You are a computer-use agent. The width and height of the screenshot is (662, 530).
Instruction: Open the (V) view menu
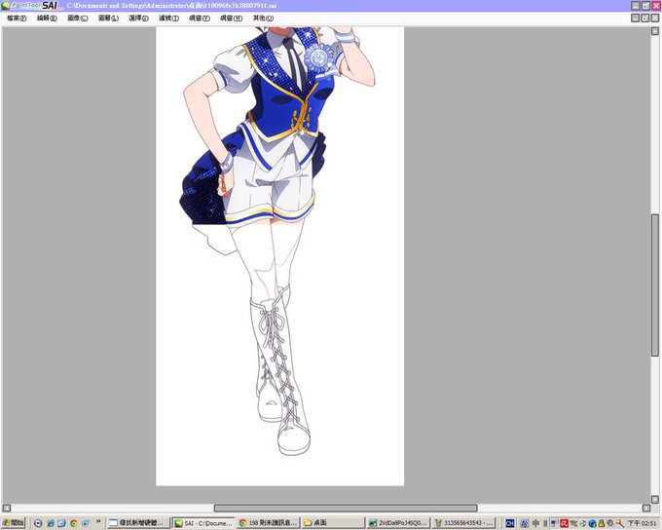[x=200, y=19]
